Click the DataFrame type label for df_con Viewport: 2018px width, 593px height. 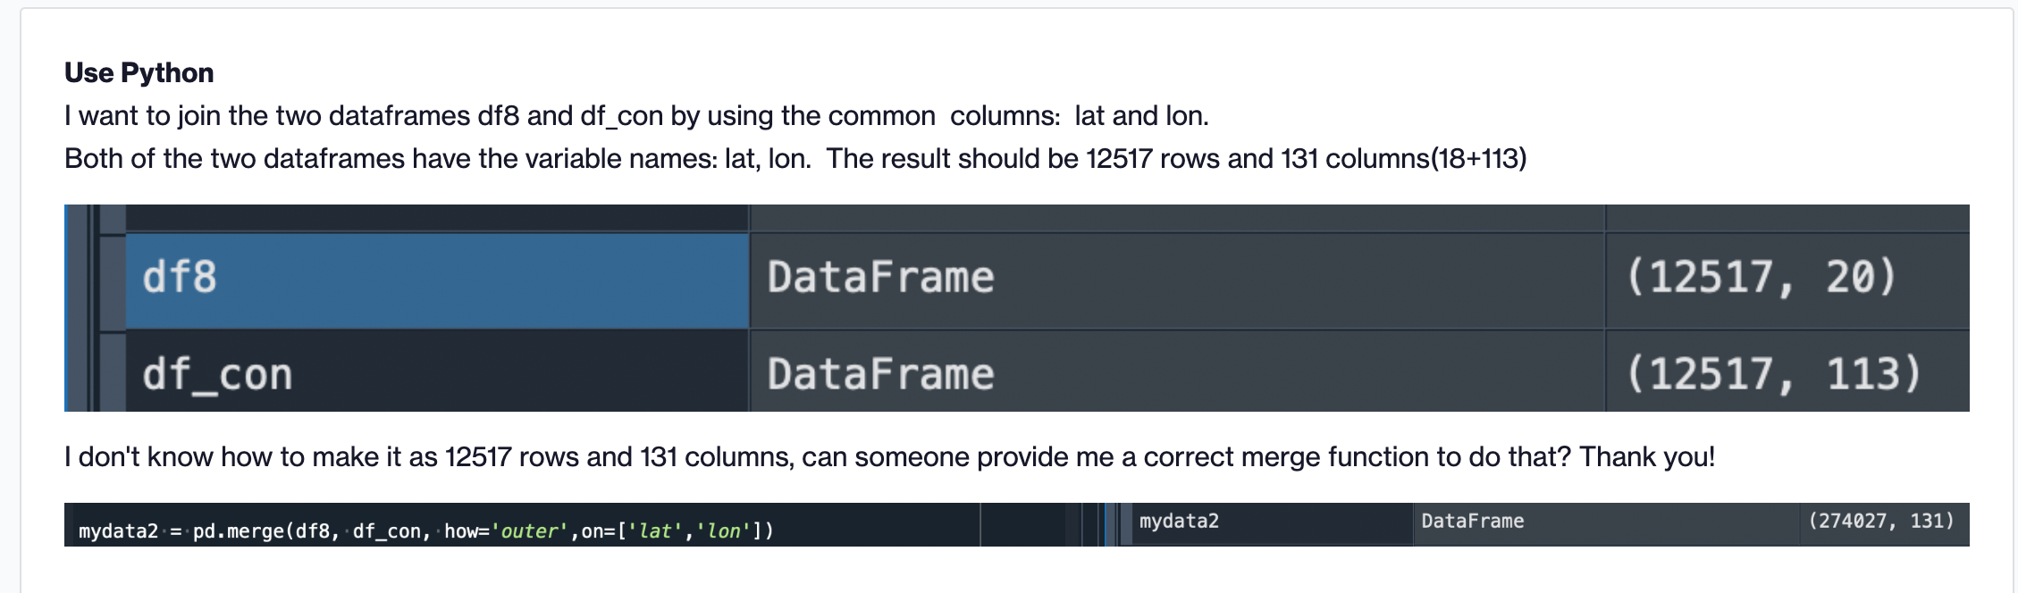tap(880, 373)
